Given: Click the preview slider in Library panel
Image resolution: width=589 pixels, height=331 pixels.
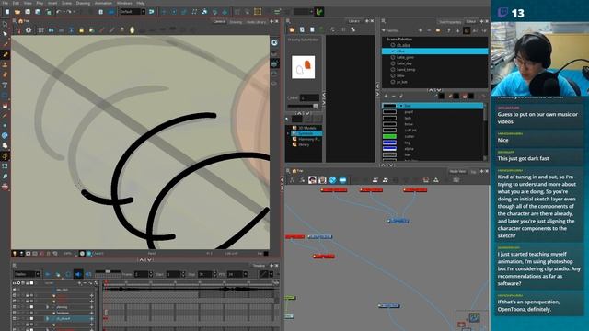Looking at the screenshot, I should pyautogui.click(x=303, y=107).
